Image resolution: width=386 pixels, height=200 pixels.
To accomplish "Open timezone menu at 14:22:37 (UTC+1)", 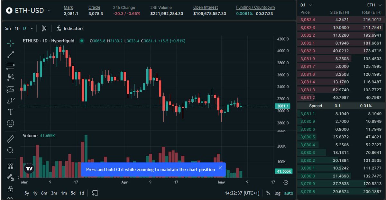I will (x=243, y=193).
